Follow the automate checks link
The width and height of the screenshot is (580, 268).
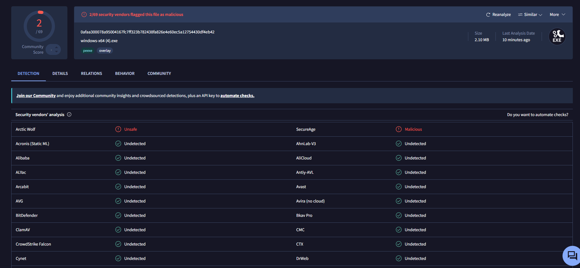pyautogui.click(x=237, y=96)
